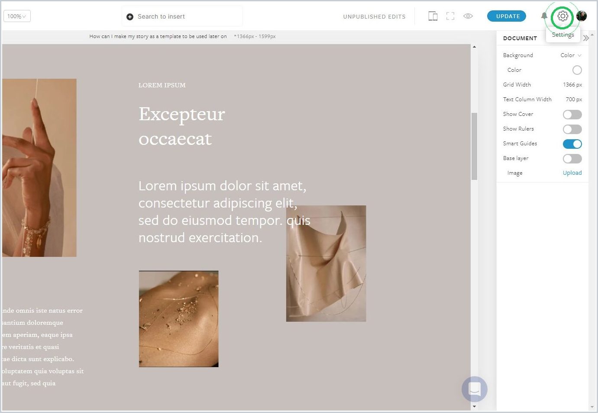Click the story title text above canvas

(x=158, y=36)
